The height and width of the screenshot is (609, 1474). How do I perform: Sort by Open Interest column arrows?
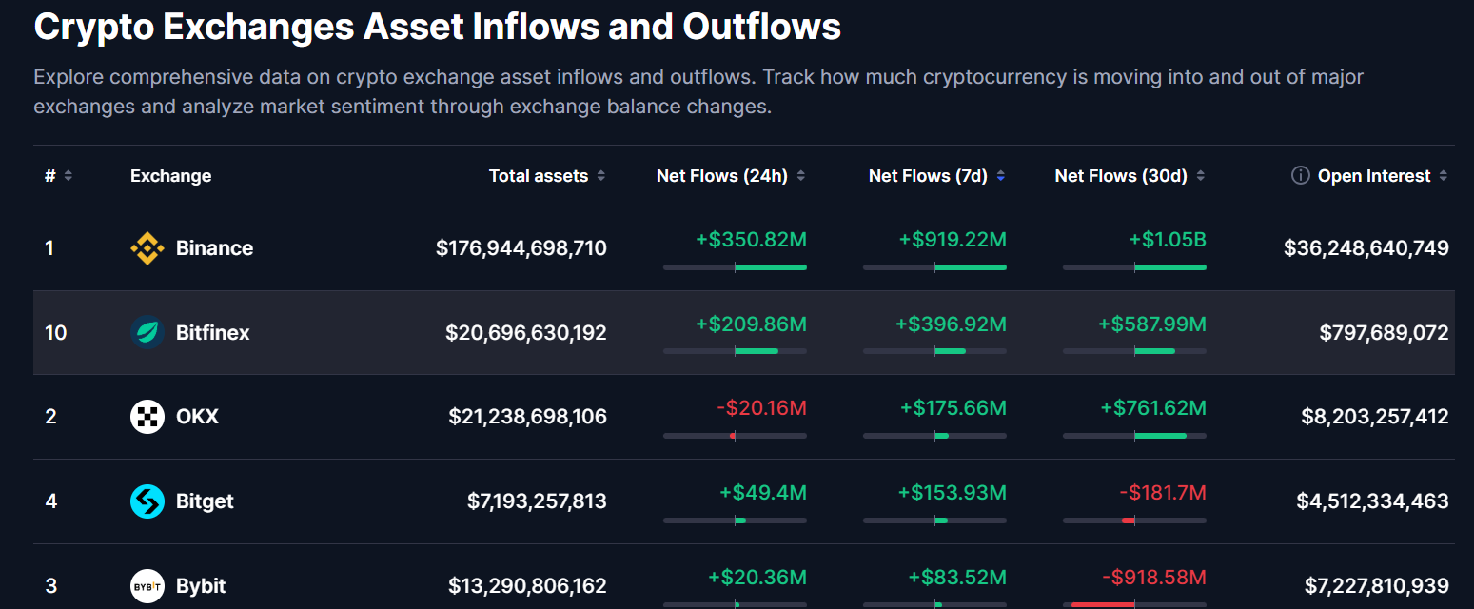point(1444,176)
